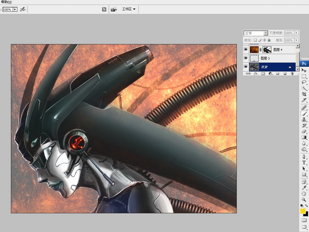Select the Move tool
This screenshot has height=232, width=309.
point(304,70)
